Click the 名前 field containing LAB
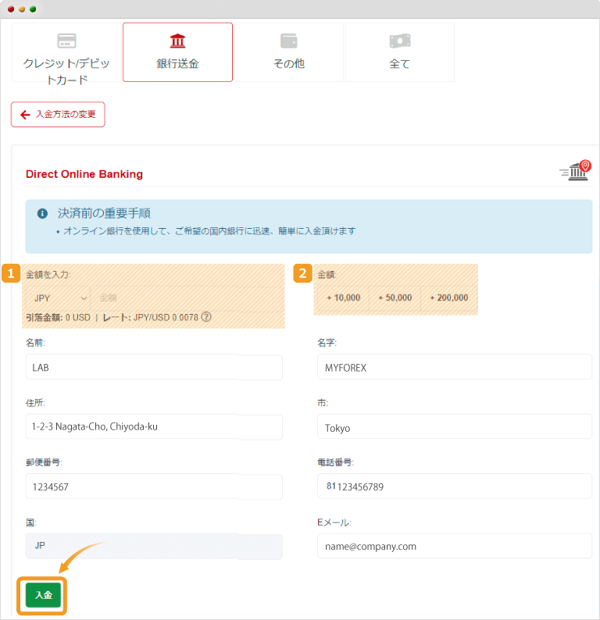This screenshot has height=620, width=600. [x=154, y=367]
